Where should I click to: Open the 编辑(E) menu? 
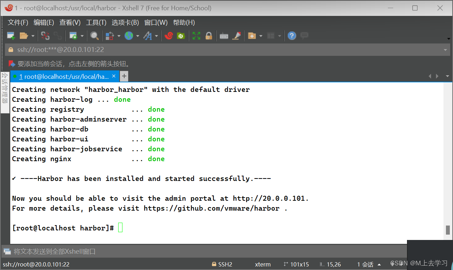pyautogui.click(x=44, y=23)
